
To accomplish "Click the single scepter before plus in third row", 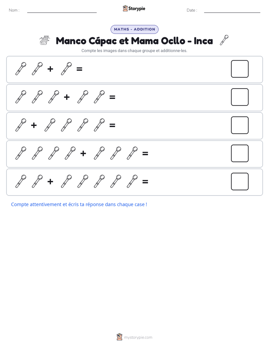I will click(21, 125).
